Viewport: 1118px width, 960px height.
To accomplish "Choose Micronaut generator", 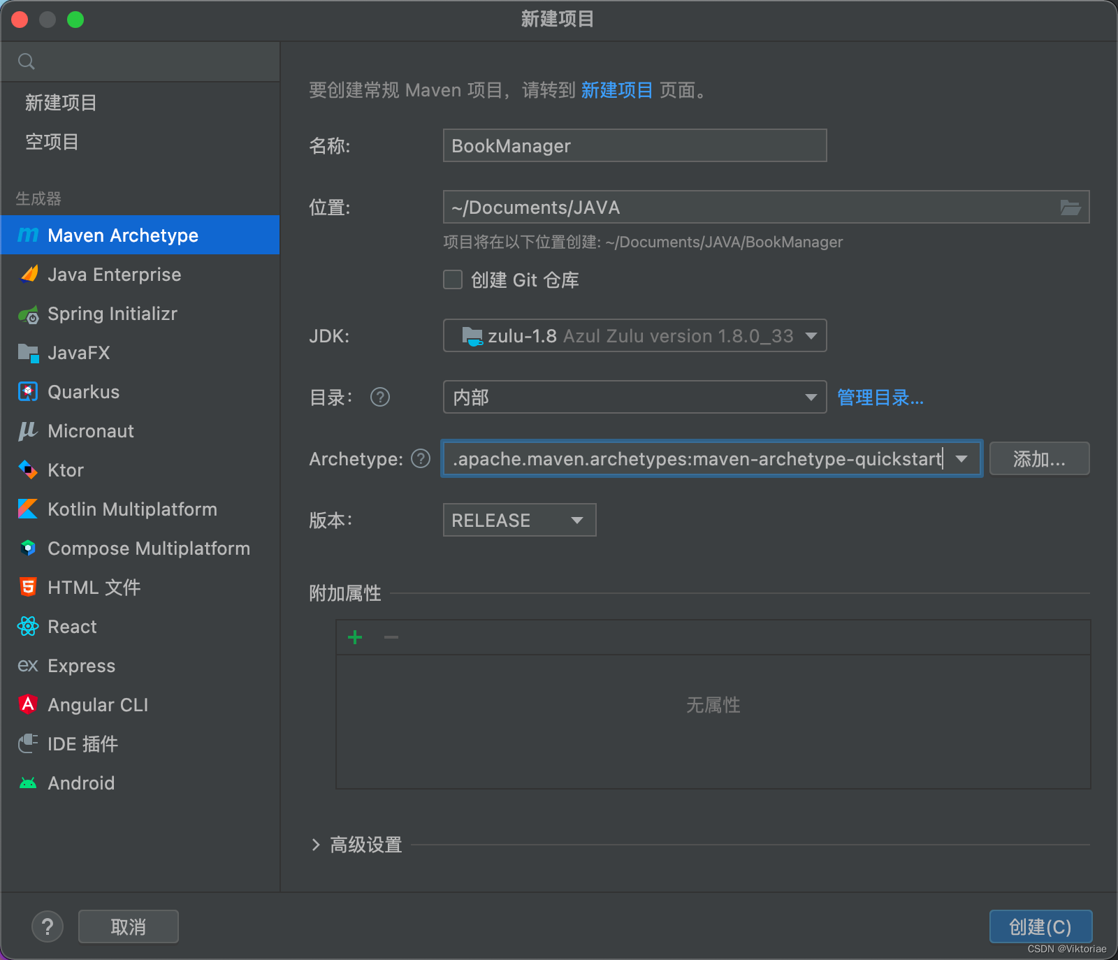I will pyautogui.click(x=140, y=431).
